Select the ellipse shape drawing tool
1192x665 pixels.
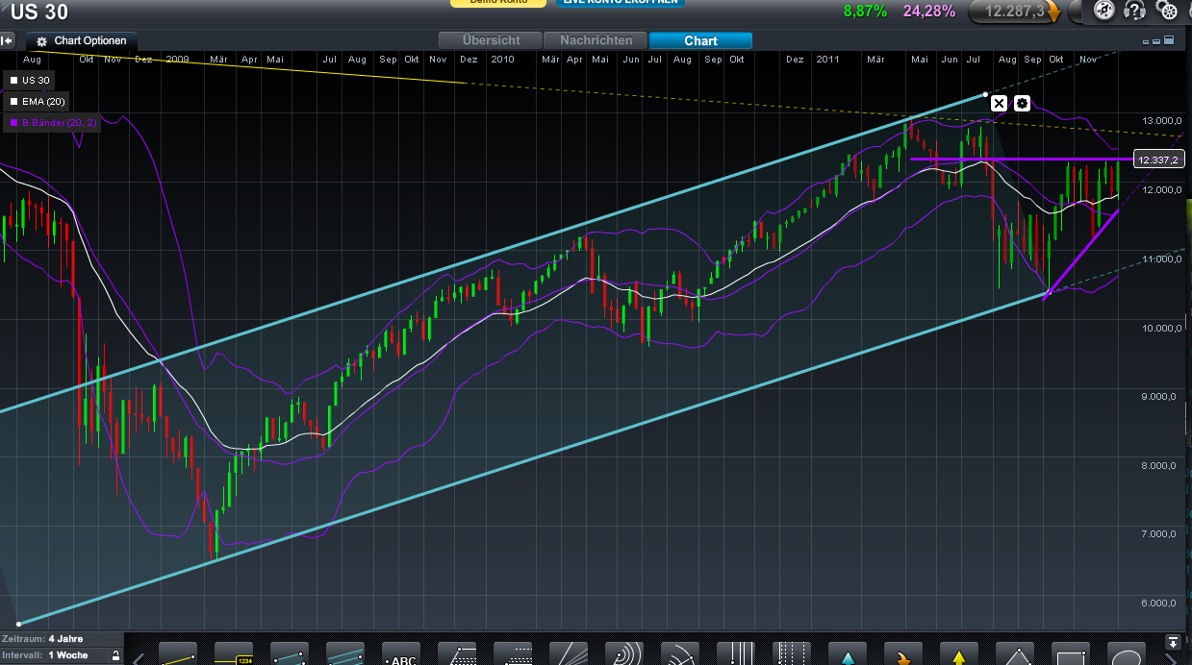point(1127,653)
